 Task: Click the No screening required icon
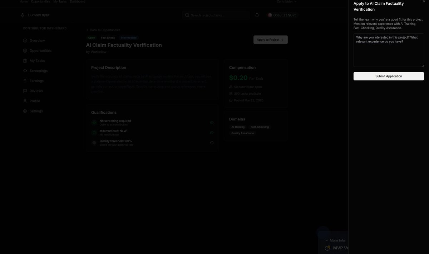point(94,123)
